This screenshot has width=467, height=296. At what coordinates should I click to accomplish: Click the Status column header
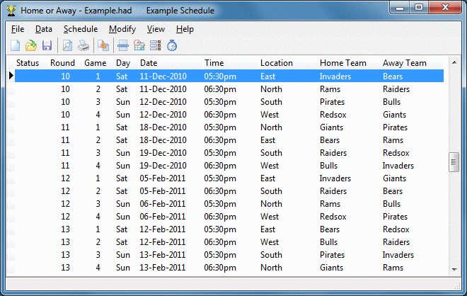coord(28,63)
